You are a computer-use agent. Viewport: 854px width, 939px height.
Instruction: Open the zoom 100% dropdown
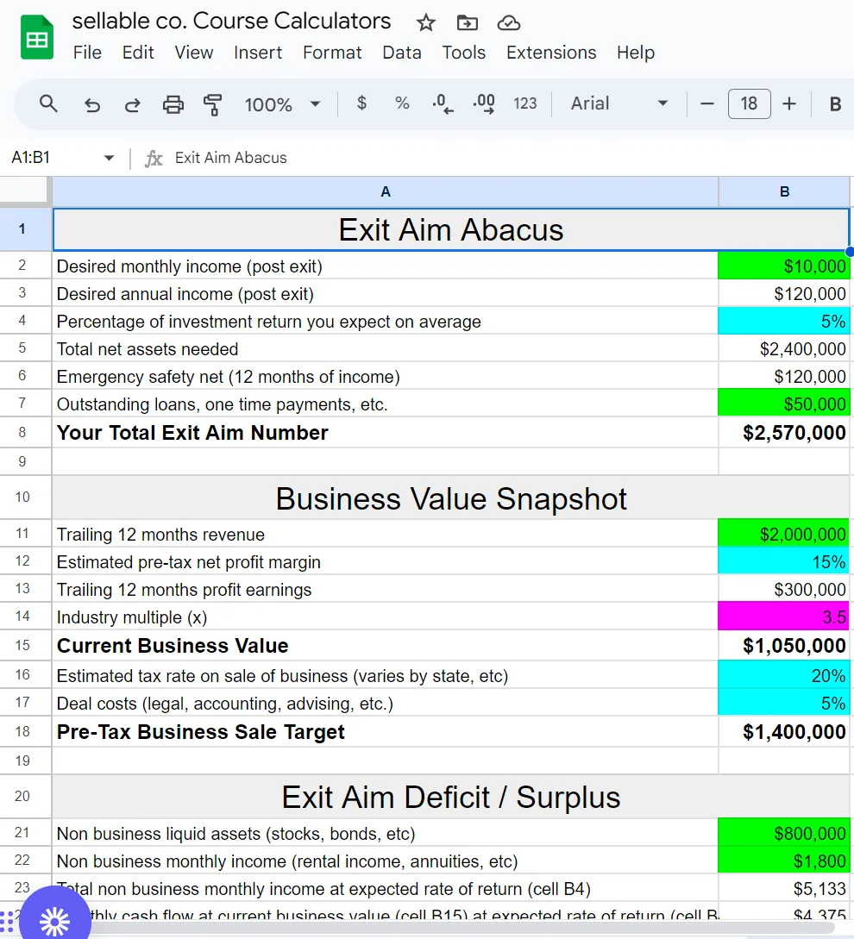pos(282,105)
